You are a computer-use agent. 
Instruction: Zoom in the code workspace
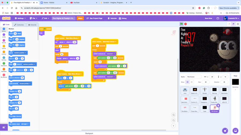[173, 115]
